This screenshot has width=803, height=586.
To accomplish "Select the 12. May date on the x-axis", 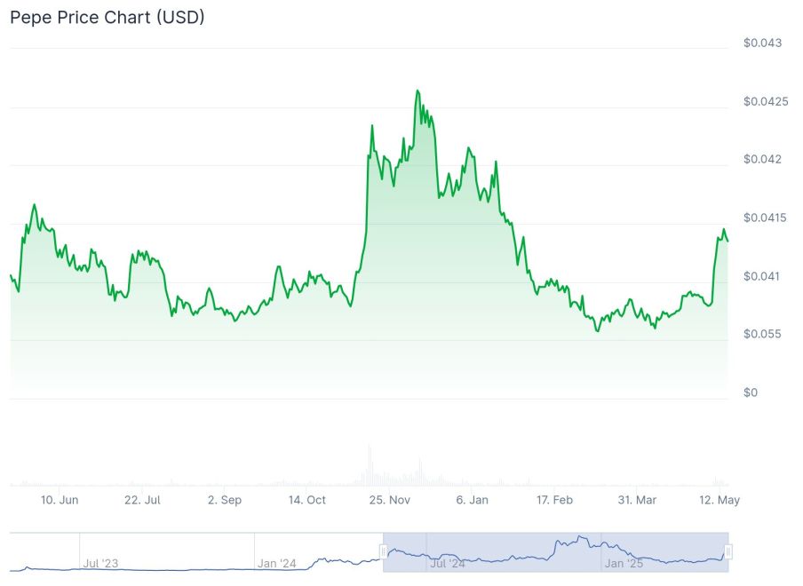I will (x=720, y=500).
